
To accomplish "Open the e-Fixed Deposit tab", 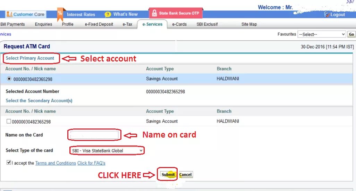I will click(99, 24).
